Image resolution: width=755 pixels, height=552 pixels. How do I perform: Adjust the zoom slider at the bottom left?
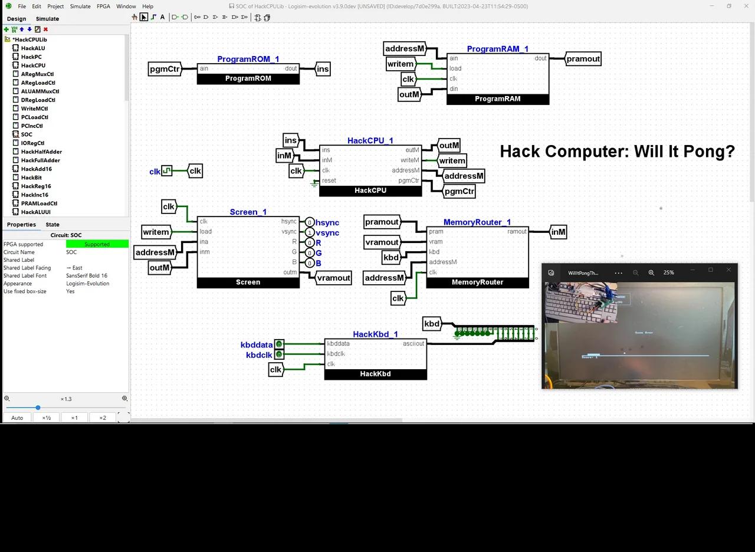tap(38, 407)
